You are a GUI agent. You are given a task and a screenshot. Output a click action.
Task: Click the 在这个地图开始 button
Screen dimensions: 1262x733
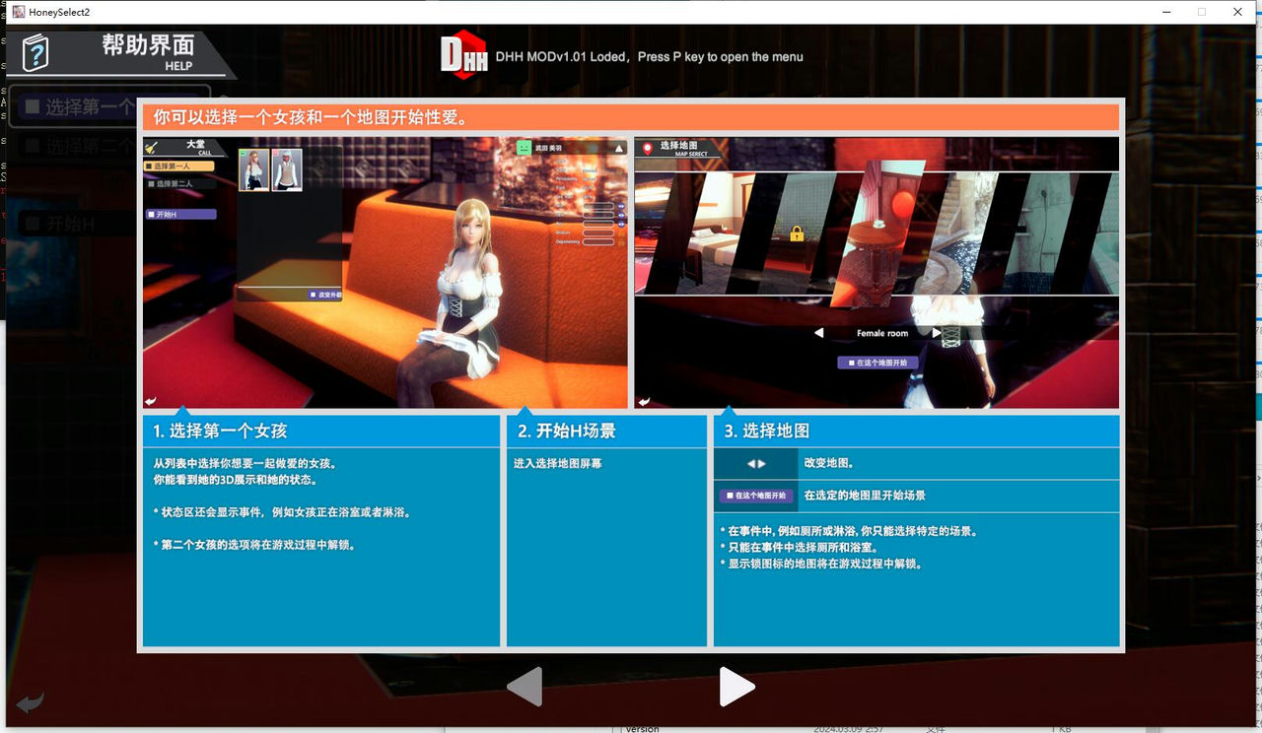click(x=877, y=362)
